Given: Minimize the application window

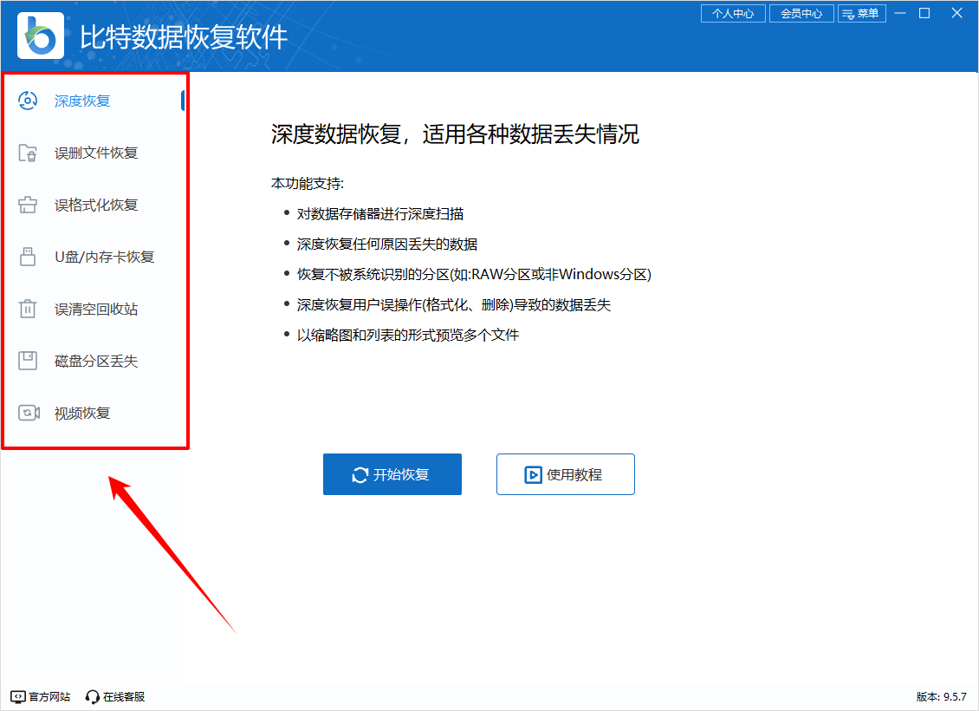Looking at the screenshot, I should [900, 13].
